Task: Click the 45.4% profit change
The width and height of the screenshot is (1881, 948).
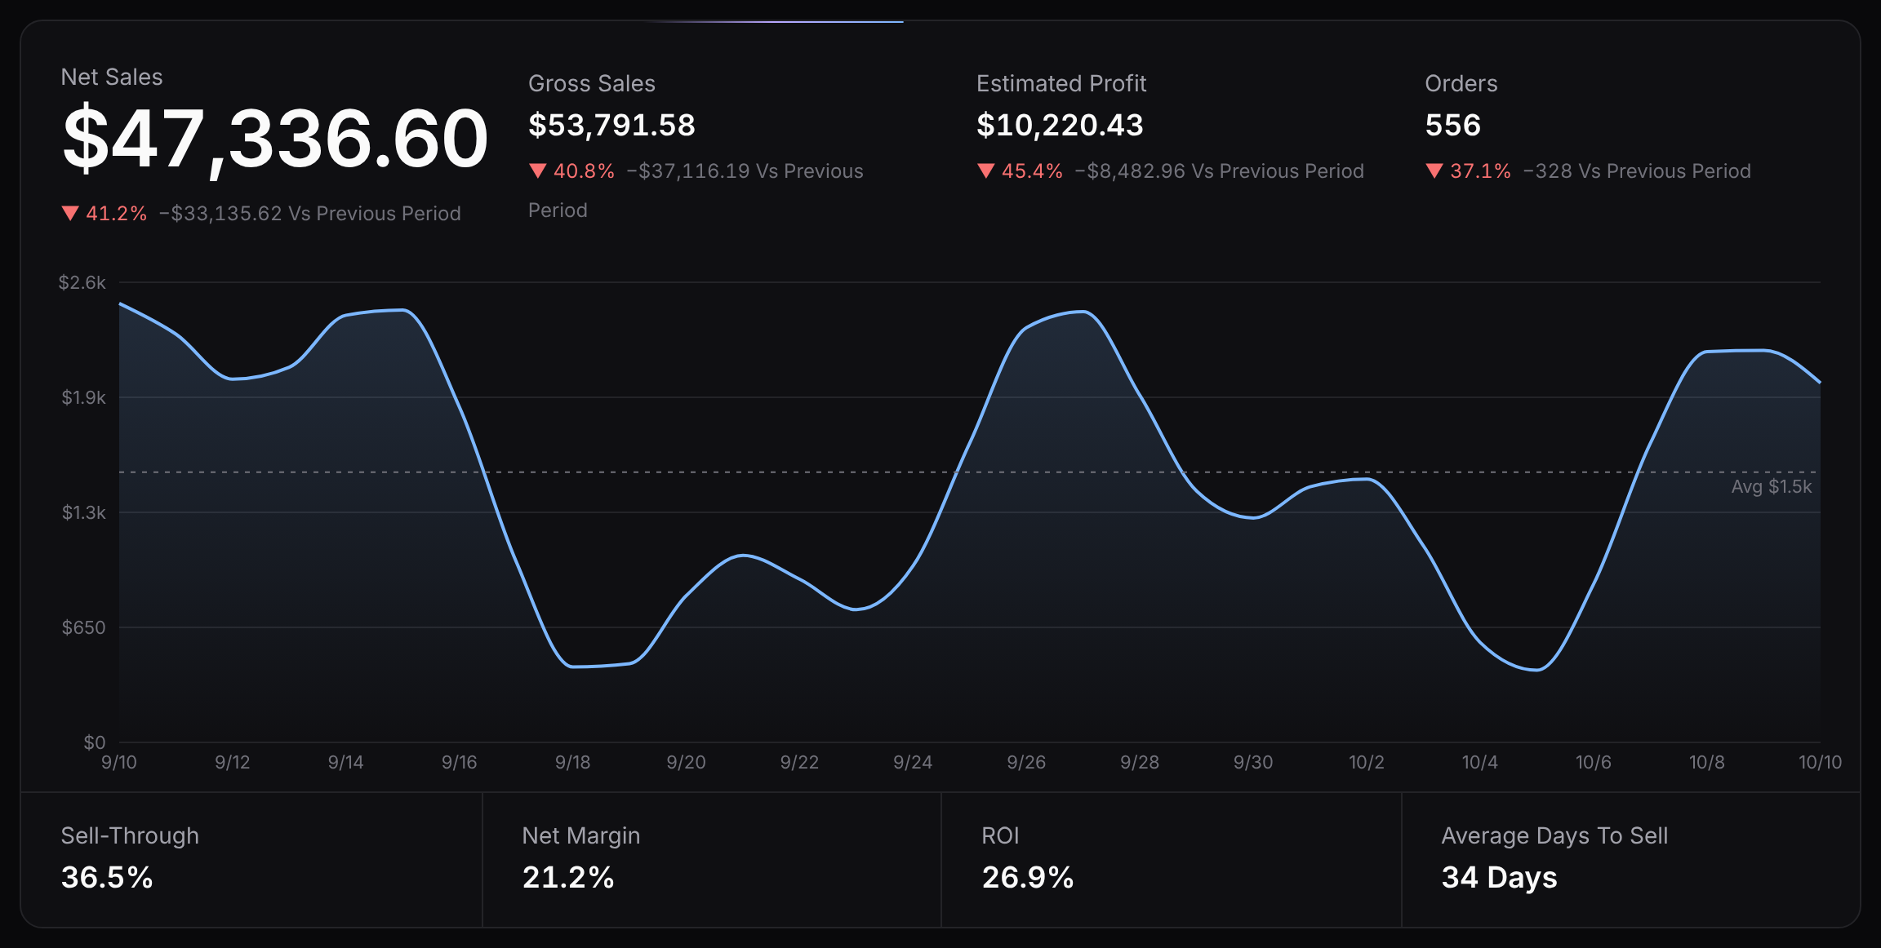Action: tap(1032, 171)
